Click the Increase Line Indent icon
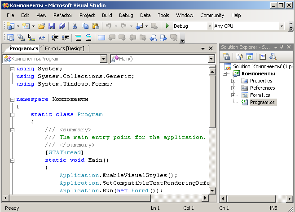295x212 pixels. click(x=65, y=38)
